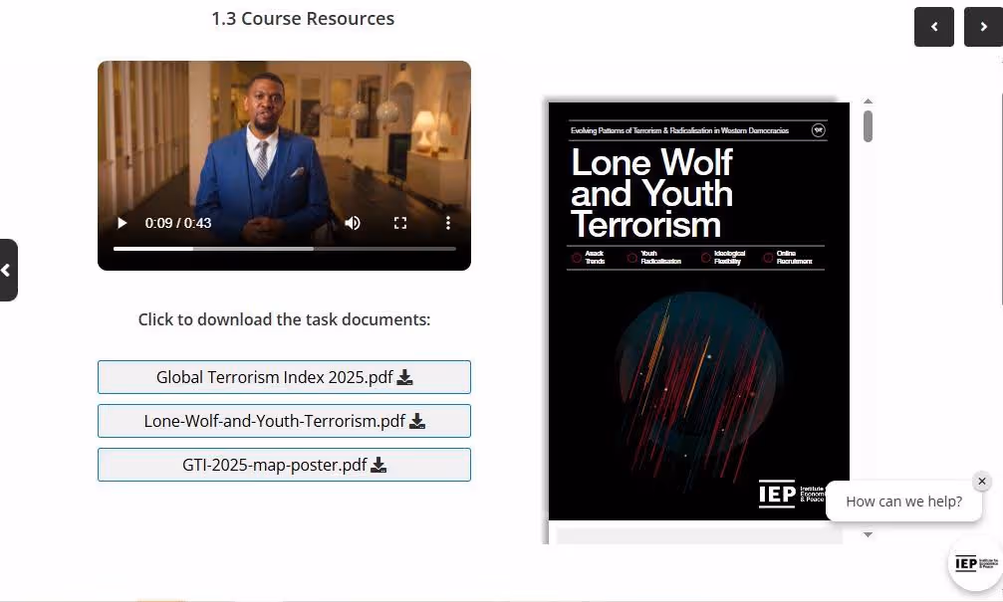Screen dimensions: 1003x602
Task: Click the PDF scrollbar's up arrow
Action: [x=868, y=100]
